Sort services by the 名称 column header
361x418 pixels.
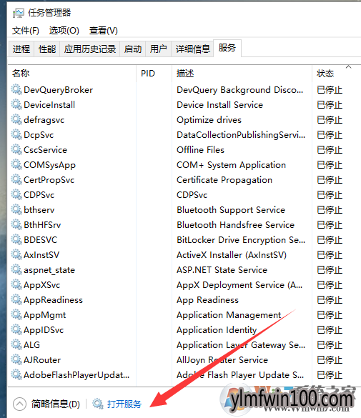[x=72, y=74]
